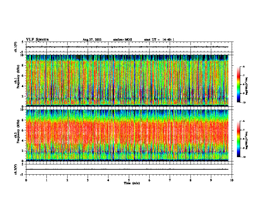Select the "Aug.27, 2022" date text
The image size is (261, 202).
point(92,40)
